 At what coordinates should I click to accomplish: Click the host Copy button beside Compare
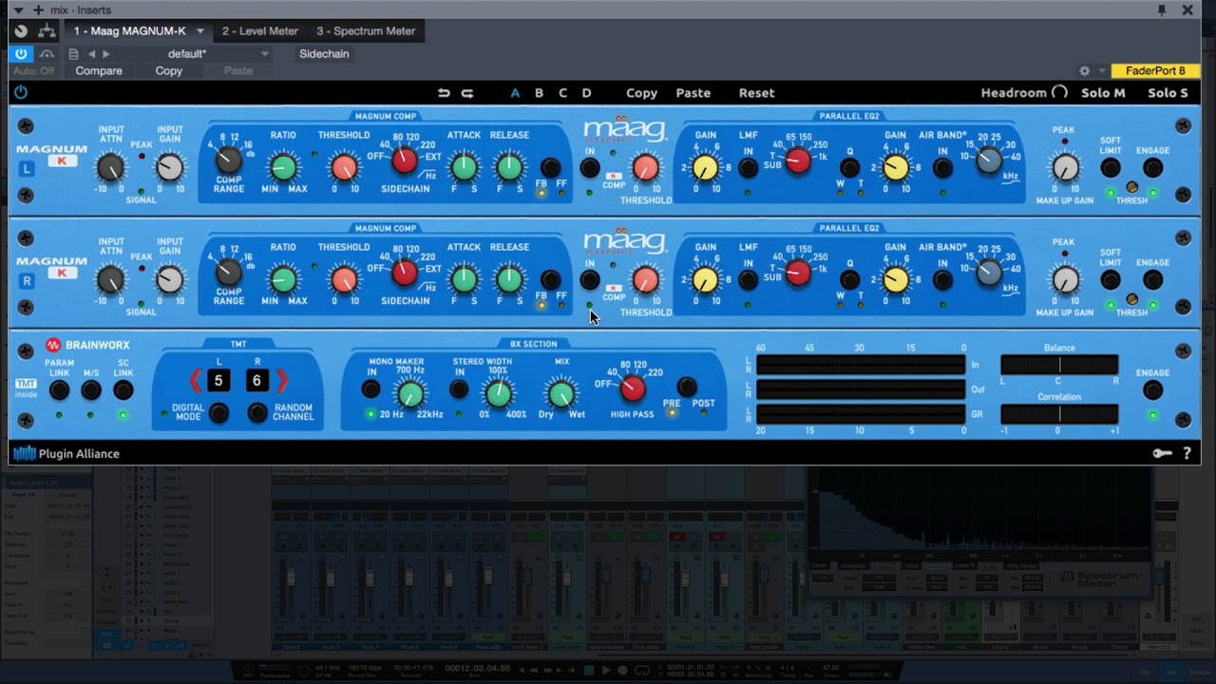pos(169,71)
